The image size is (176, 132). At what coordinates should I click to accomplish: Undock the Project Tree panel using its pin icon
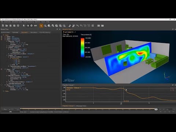point(57,29)
